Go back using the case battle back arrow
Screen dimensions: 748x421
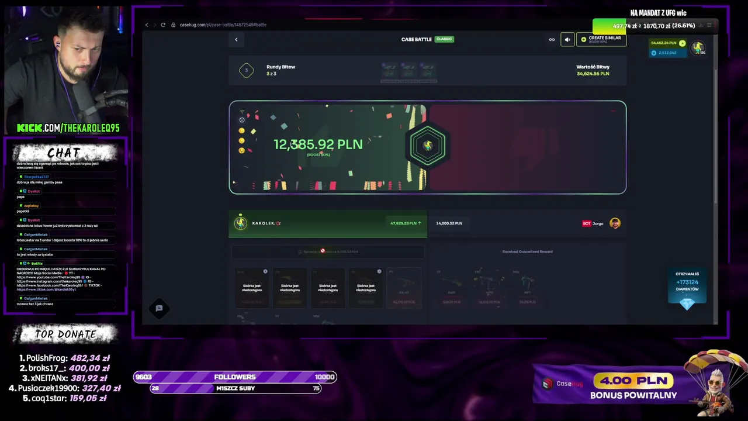[x=236, y=39]
